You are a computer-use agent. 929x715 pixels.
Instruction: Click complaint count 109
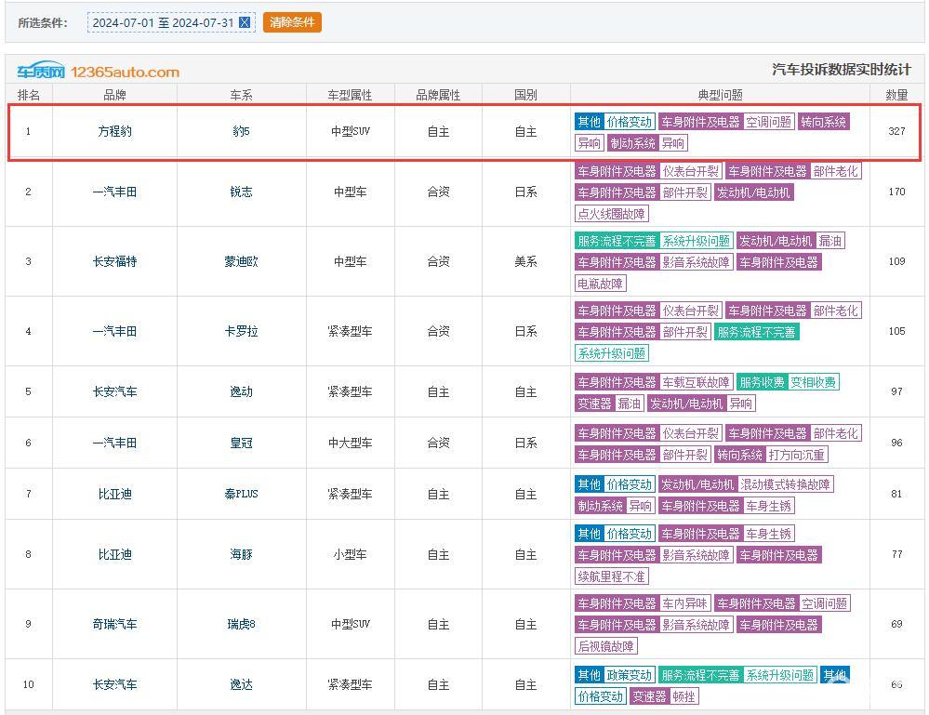click(896, 261)
